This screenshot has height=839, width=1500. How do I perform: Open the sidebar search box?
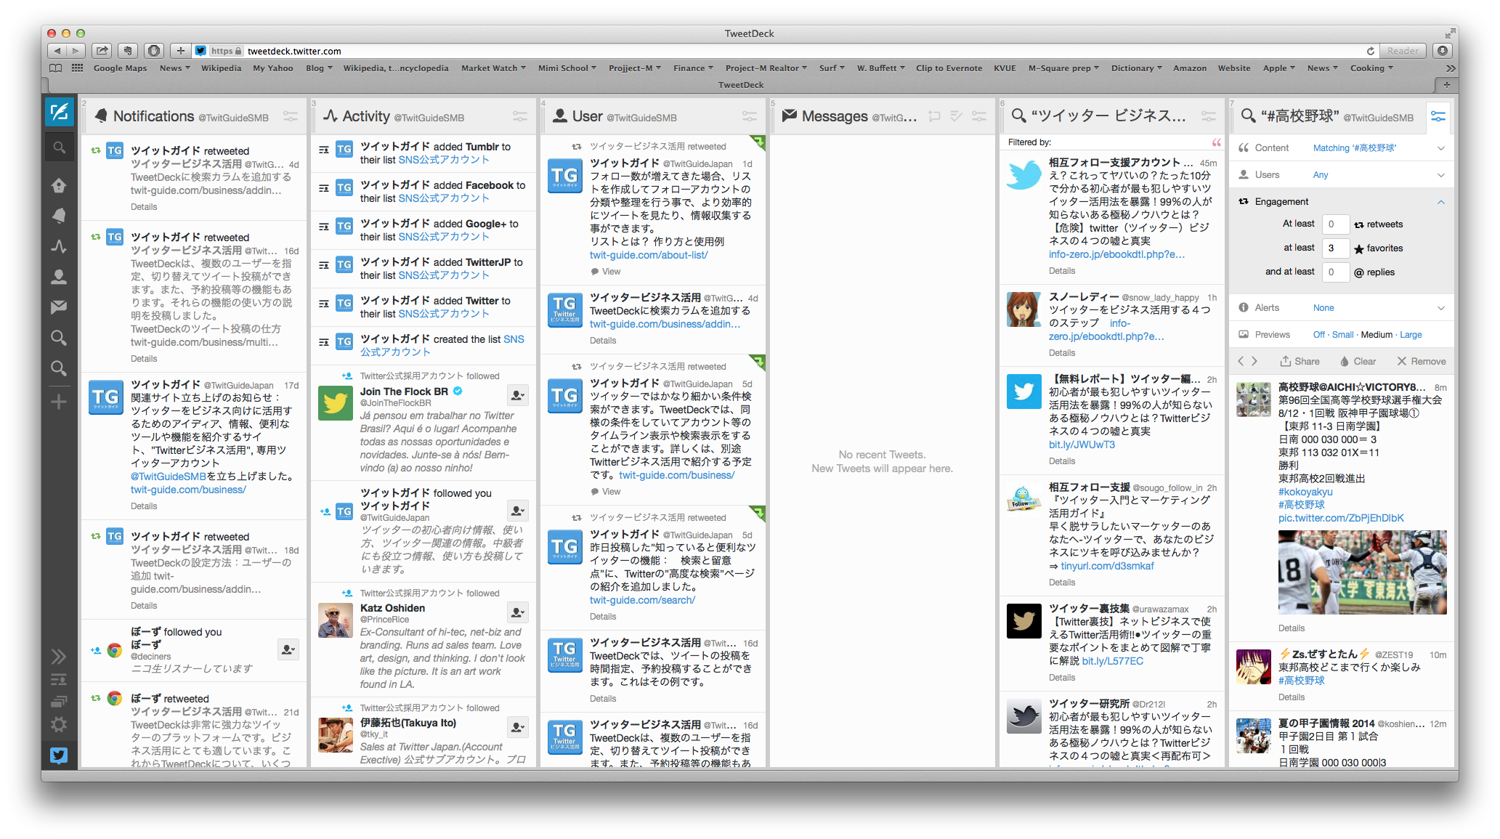click(59, 148)
